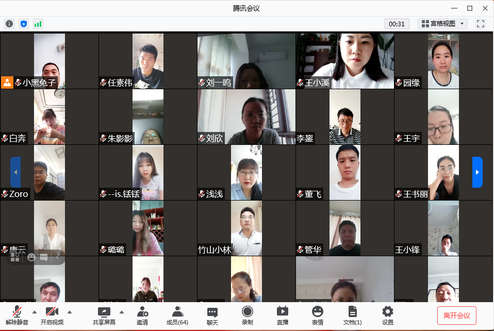The width and height of the screenshot is (494, 331).
Task: Expand video options arrow beside 开启视频
Action: coord(70,312)
